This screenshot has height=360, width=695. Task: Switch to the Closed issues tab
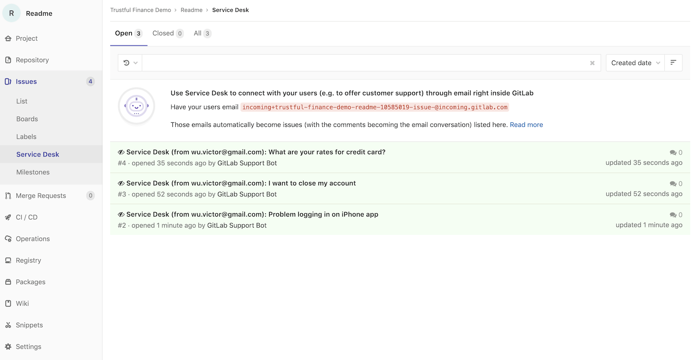pos(168,33)
